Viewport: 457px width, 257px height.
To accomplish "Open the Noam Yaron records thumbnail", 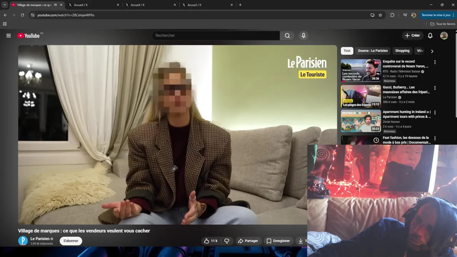I will (361, 70).
